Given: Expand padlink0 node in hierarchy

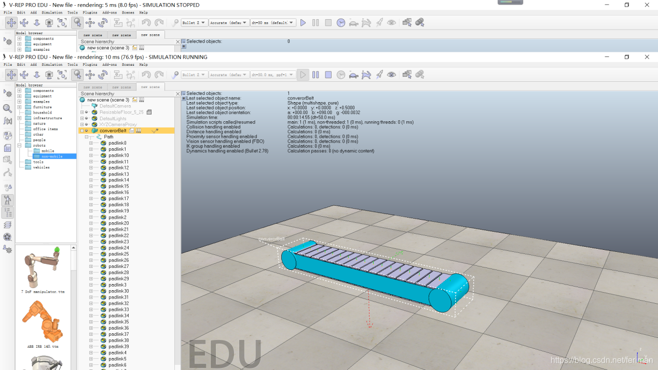Looking at the screenshot, I should pos(91,144).
